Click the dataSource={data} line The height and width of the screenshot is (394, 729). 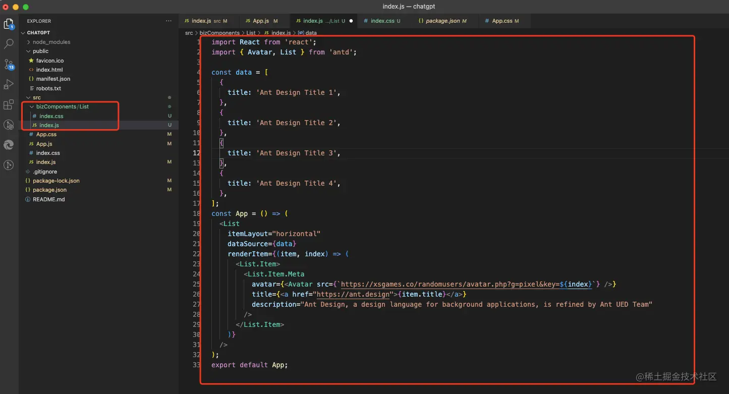[262, 244]
